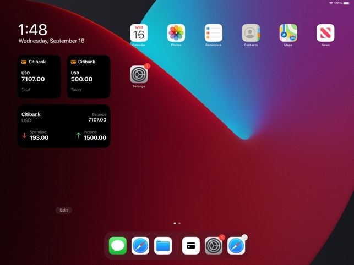Open the Calendar app
This screenshot has height=265, width=354.
coord(139,33)
